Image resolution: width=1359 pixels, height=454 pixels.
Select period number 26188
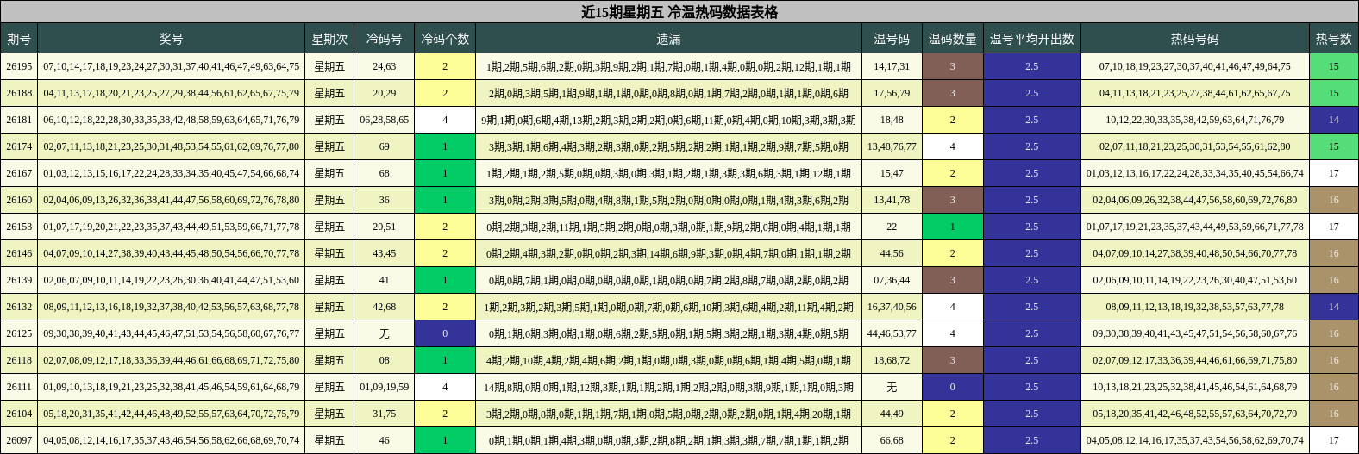pos(19,93)
